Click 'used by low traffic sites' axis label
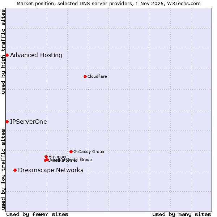 point(3,169)
